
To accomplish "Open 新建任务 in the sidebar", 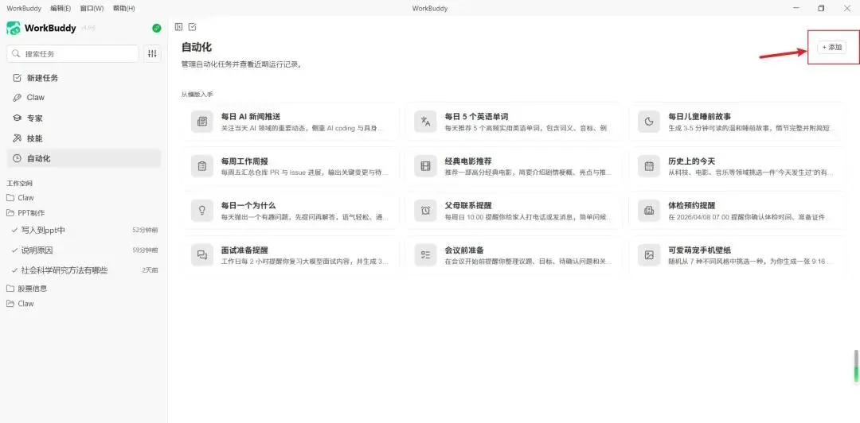I will coord(84,78).
